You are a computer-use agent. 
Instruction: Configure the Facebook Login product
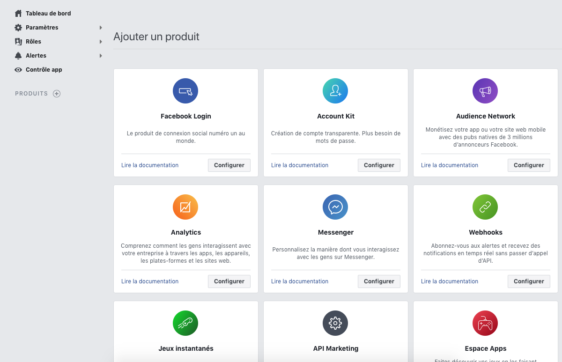[229, 165]
